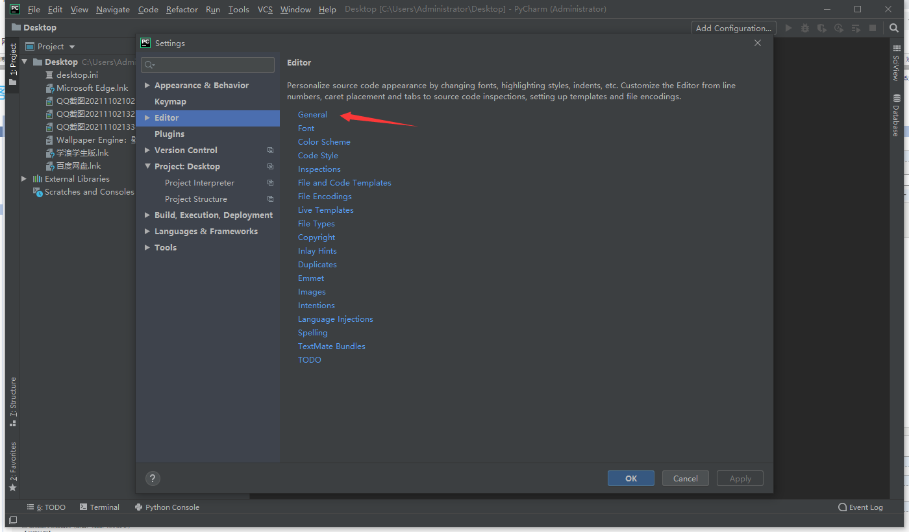
Task: Click the Cancel button
Action: [686, 478]
